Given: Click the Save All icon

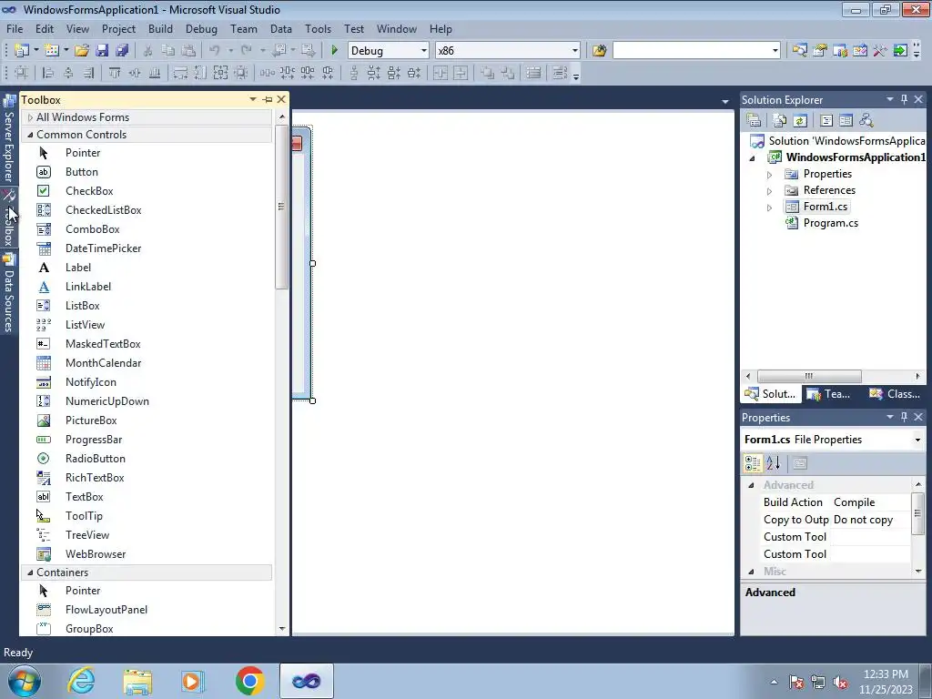Looking at the screenshot, I should point(122,51).
